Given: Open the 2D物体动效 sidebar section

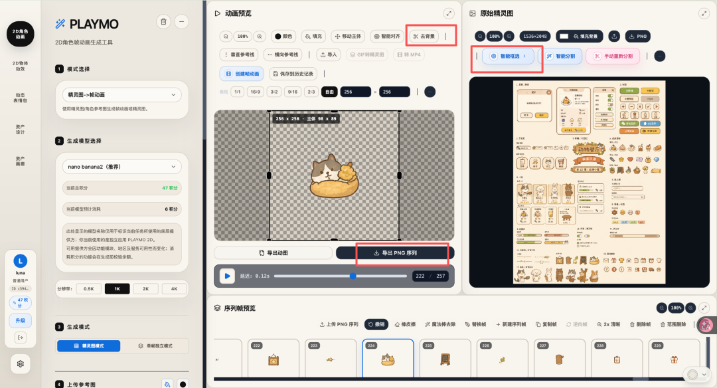Looking at the screenshot, I should coord(20,66).
